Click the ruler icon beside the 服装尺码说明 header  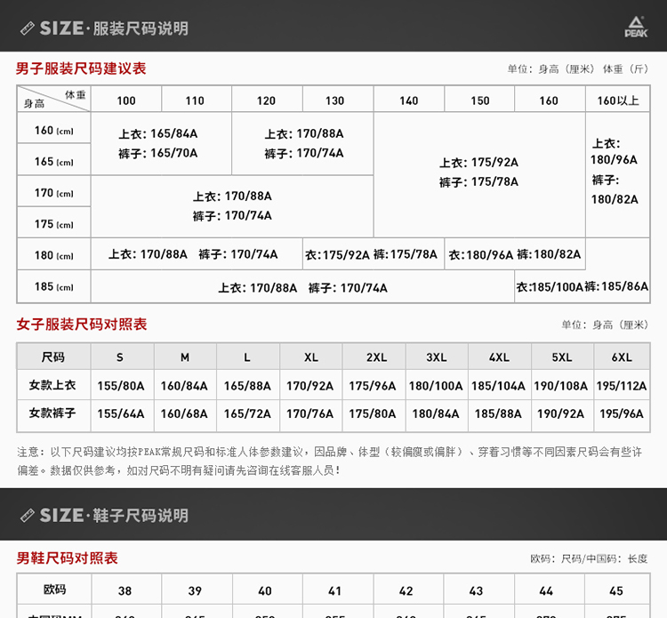(x=27, y=28)
